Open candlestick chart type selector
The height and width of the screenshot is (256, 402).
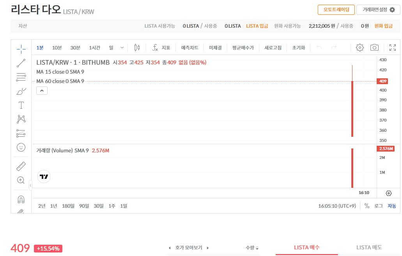tap(137, 48)
